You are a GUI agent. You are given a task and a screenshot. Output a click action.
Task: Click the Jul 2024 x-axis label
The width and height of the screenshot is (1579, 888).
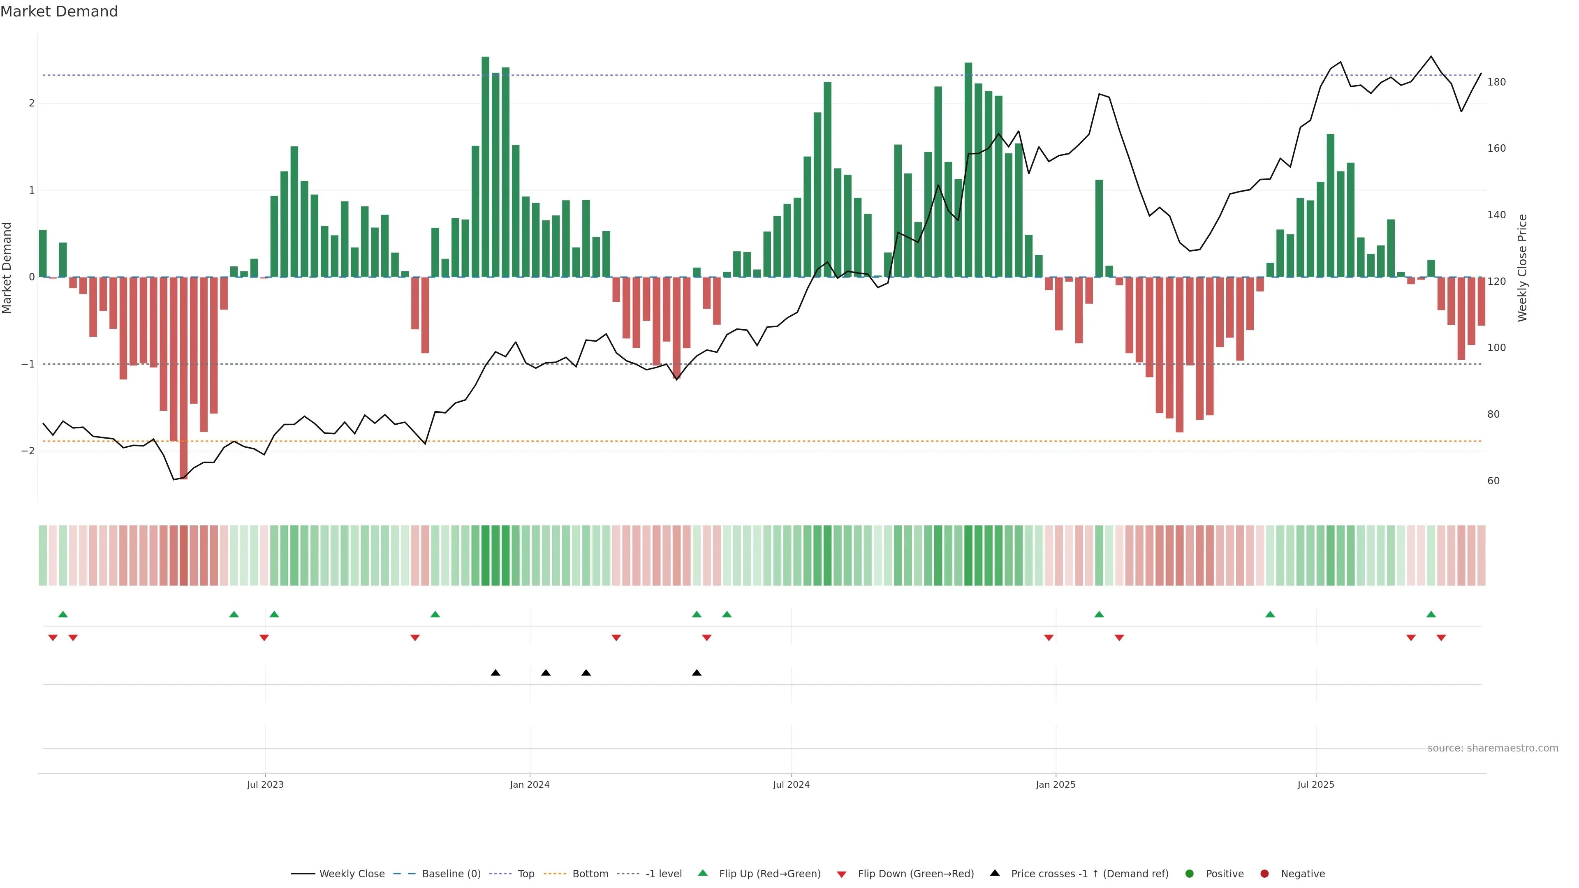(791, 784)
